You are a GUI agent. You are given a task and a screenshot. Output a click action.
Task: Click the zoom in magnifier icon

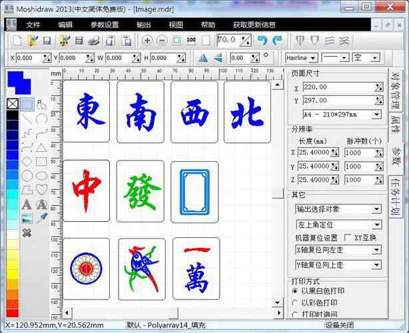147,41
